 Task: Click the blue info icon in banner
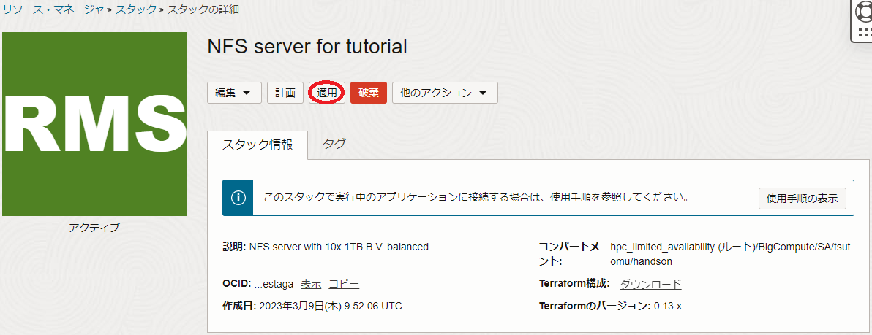pos(238,198)
